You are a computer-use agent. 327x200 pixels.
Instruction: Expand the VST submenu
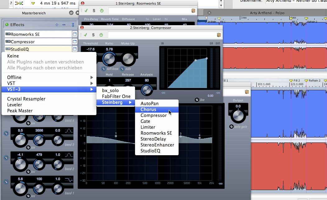point(49,83)
